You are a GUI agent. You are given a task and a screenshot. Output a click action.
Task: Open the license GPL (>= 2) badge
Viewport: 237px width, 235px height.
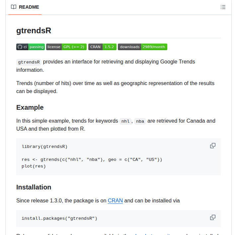click(x=66, y=47)
